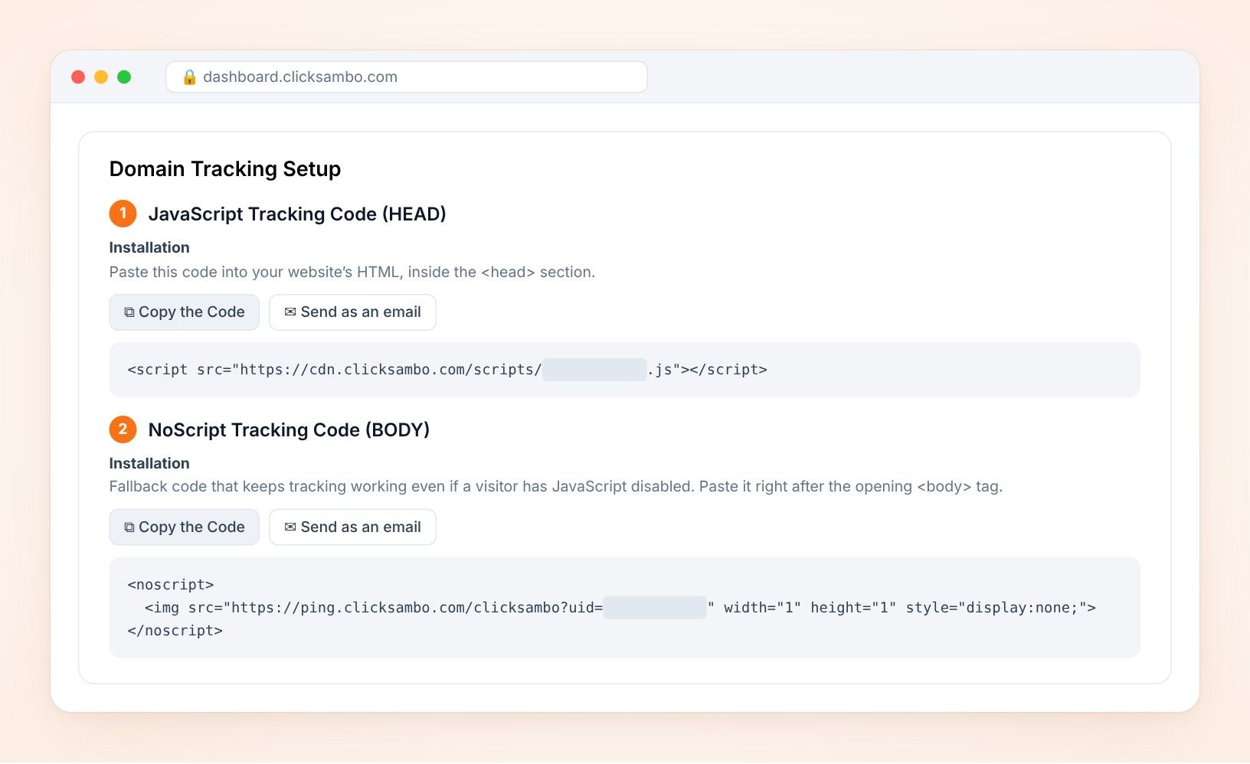Minimize the window with the yellow button
This screenshot has height=764, width=1250.
pyautogui.click(x=101, y=77)
